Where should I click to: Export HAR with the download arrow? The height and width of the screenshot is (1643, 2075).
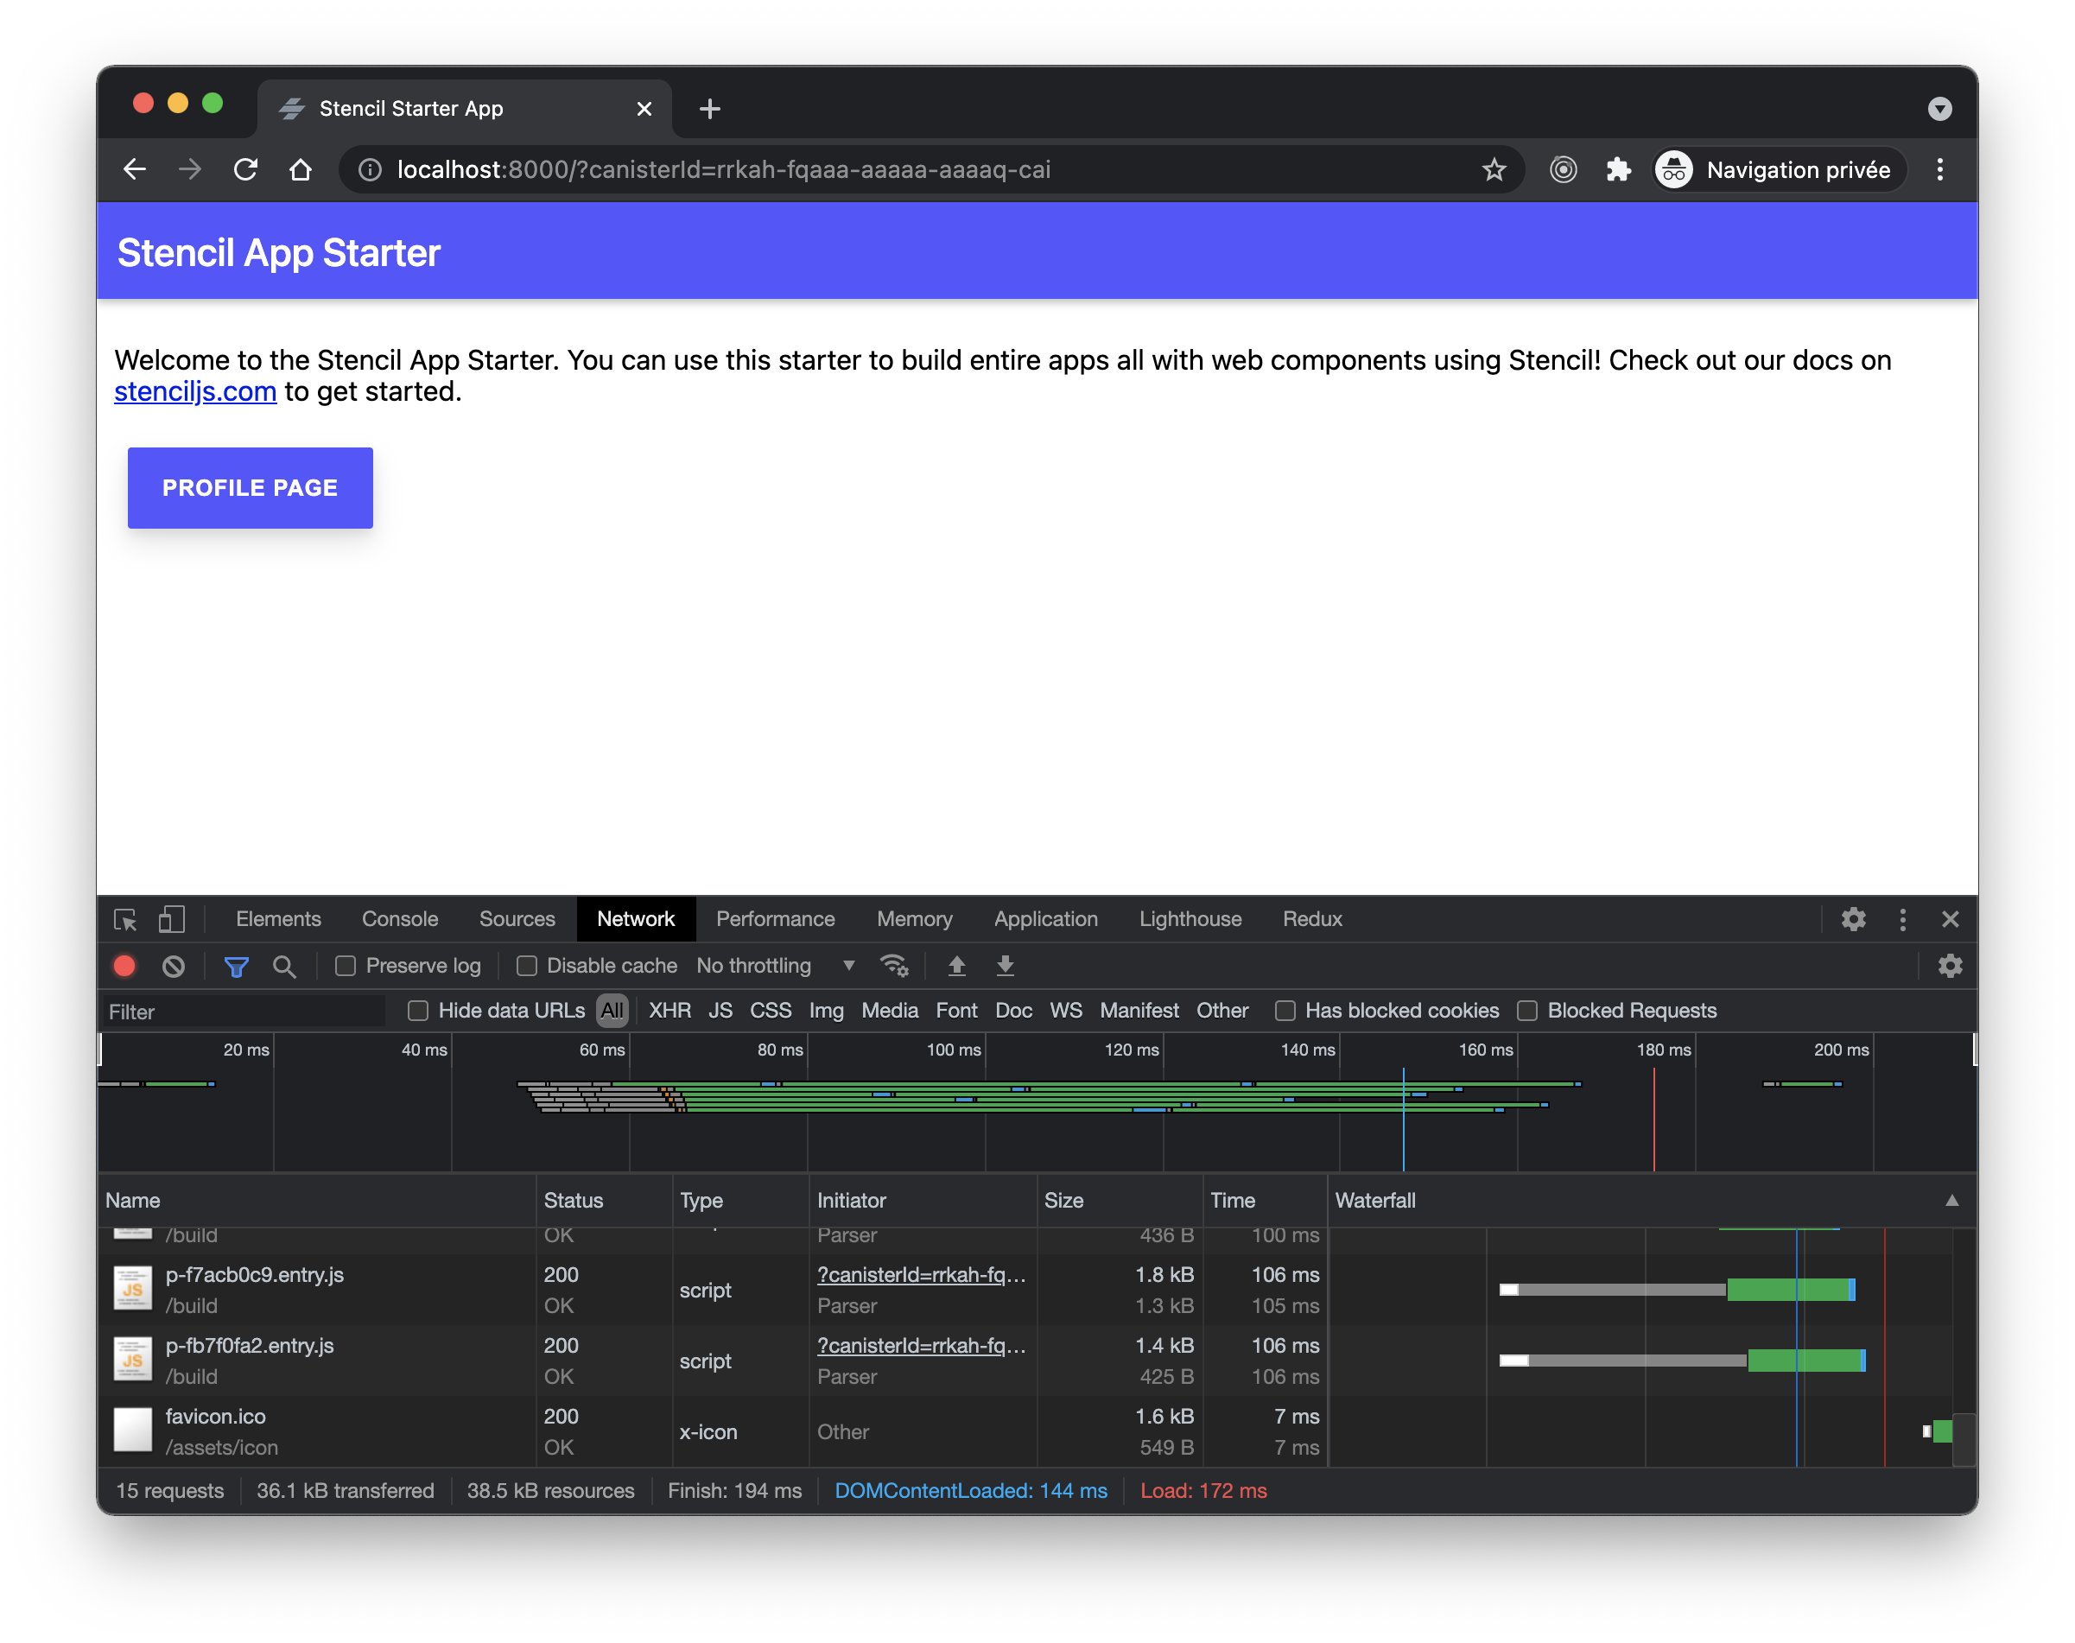tap(1005, 966)
